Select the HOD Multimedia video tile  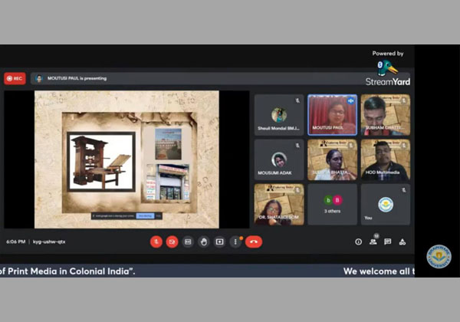click(x=385, y=159)
